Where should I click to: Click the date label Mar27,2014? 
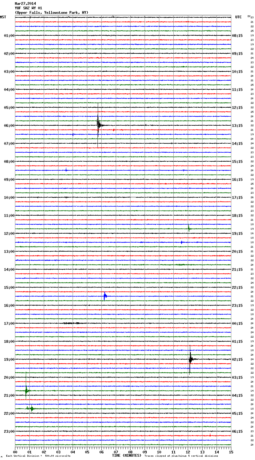point(25,4)
